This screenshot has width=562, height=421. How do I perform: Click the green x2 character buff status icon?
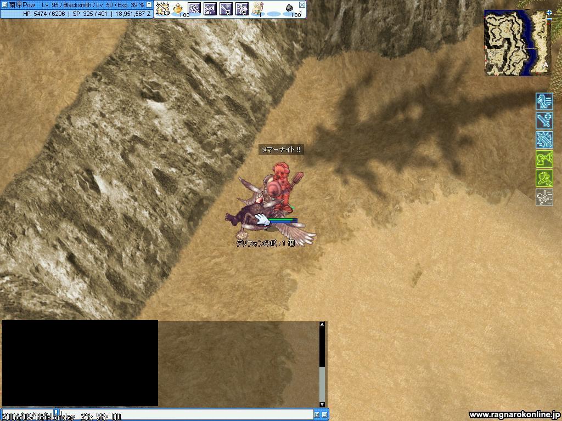pos(544,178)
